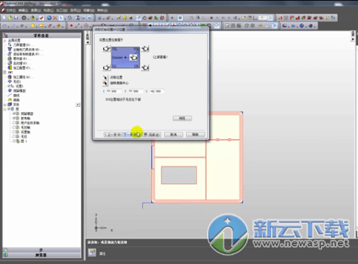Enable the 用户坐标系统 layer checkbox
This screenshot has height=264, width=358.
(x=14, y=123)
